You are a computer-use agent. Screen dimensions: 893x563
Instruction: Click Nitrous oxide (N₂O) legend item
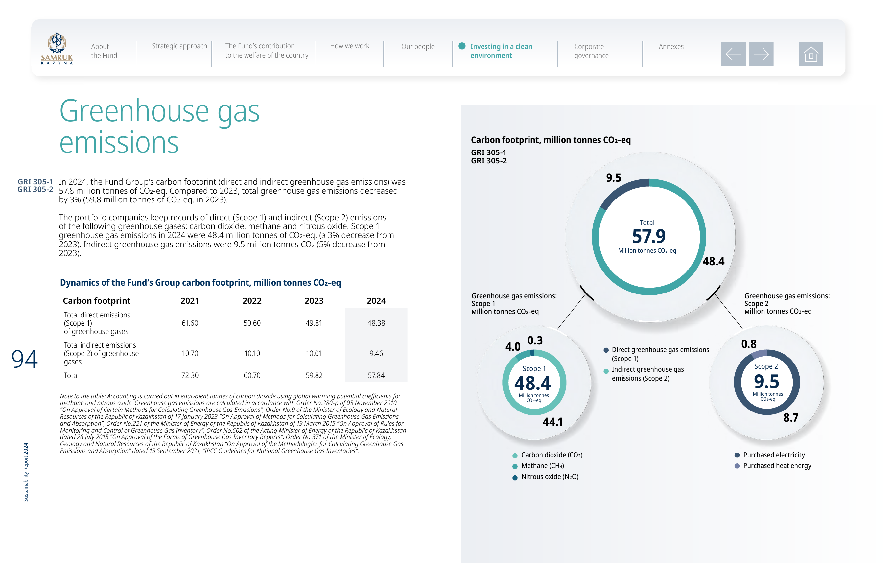[x=546, y=477]
